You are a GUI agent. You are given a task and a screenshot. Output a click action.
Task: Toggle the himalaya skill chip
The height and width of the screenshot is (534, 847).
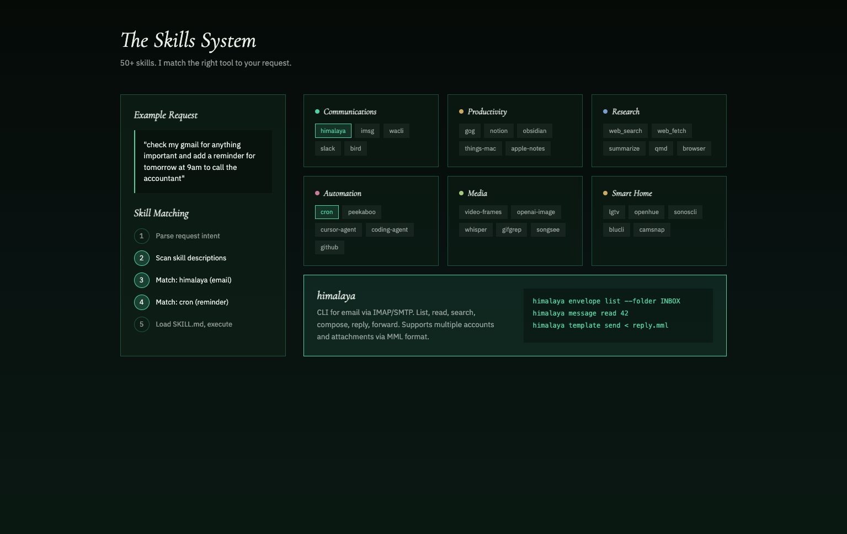click(x=333, y=131)
